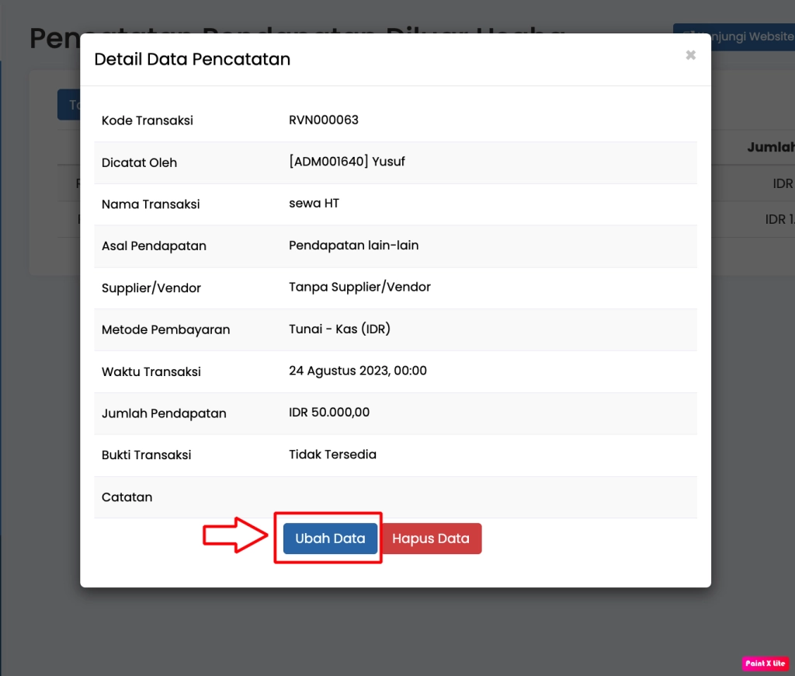Click the 'Tunai - Kas (IDR)' payment method
Image resolution: width=795 pixels, height=676 pixels.
click(339, 329)
